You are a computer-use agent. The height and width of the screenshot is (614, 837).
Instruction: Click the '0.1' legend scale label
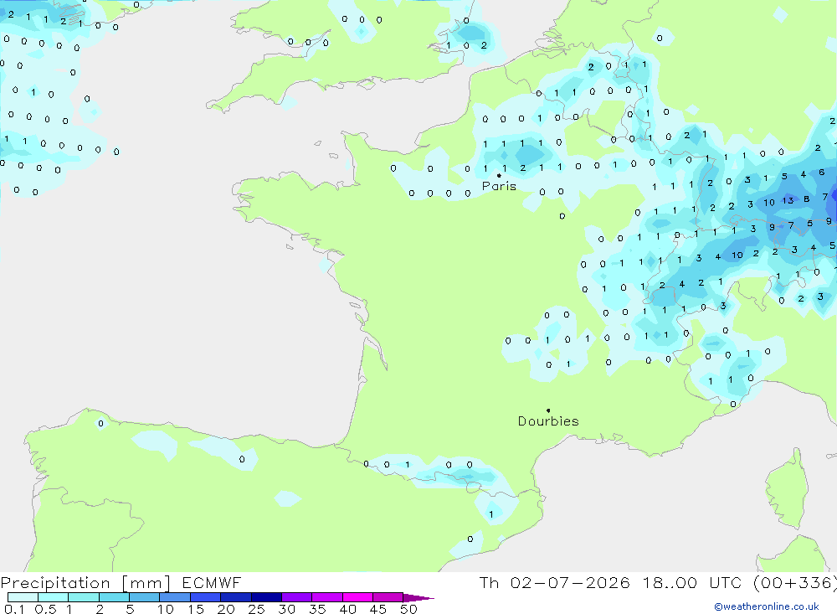tap(14, 609)
